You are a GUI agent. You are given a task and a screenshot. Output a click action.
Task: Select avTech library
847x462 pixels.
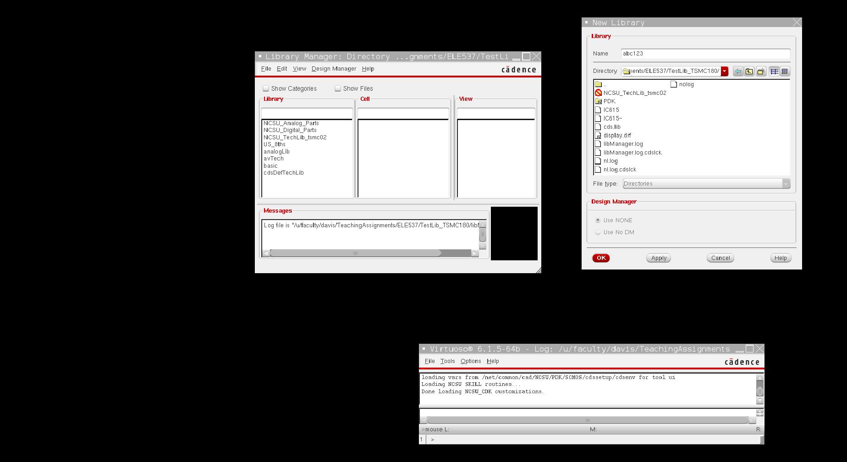tap(273, 159)
